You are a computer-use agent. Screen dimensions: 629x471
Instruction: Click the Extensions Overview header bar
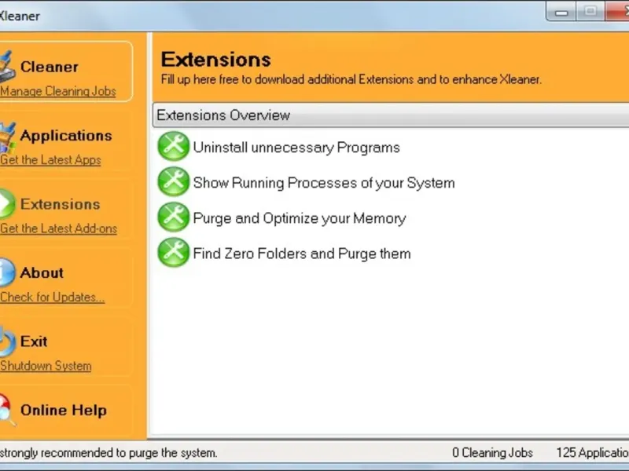pos(391,115)
